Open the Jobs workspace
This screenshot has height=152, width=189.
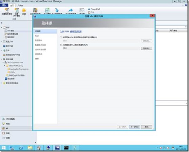pyautogui.click(x=6, y=133)
